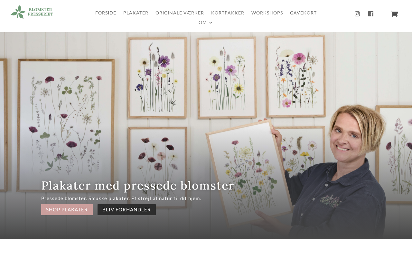Open the Instagram profile icon
This screenshot has height=257, width=412.
point(357,14)
